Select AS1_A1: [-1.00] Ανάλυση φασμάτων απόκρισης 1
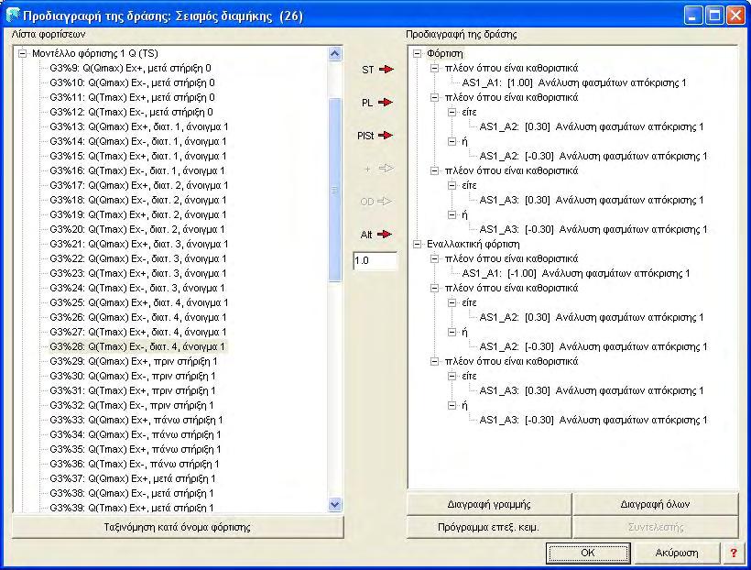This screenshot has width=751, height=570. 576,273
